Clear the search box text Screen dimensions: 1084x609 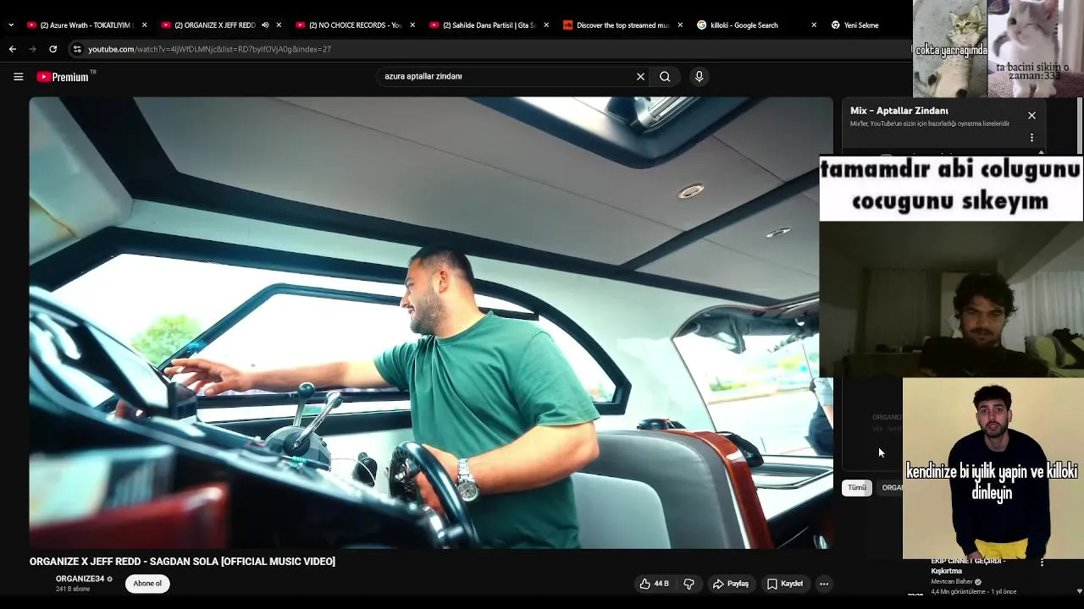pos(640,76)
